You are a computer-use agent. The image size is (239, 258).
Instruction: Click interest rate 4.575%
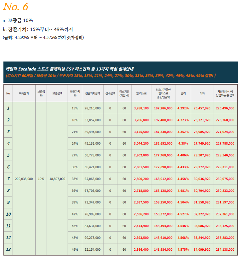coord(183,250)
